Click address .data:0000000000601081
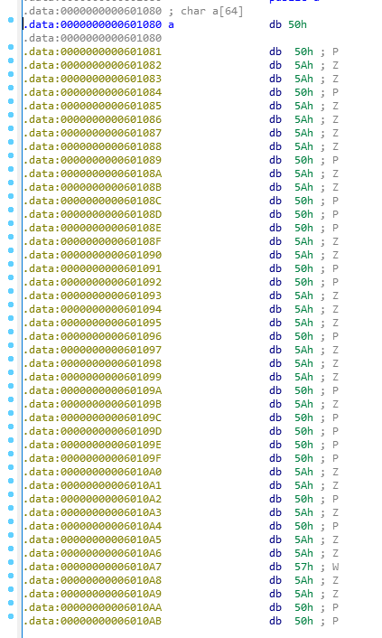Image resolution: width=382 pixels, height=638 pixels. point(92,52)
